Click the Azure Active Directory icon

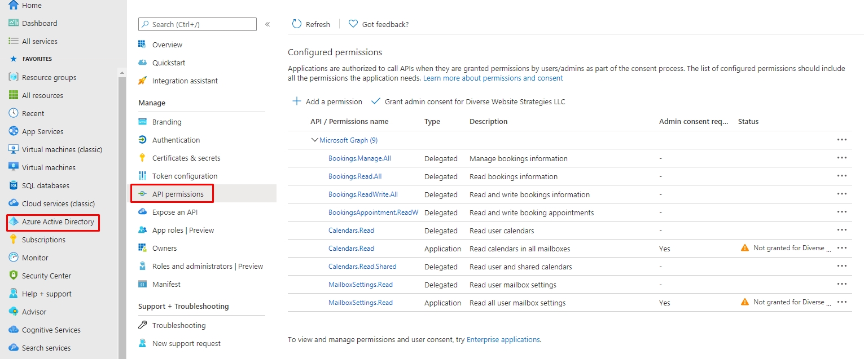[14, 221]
